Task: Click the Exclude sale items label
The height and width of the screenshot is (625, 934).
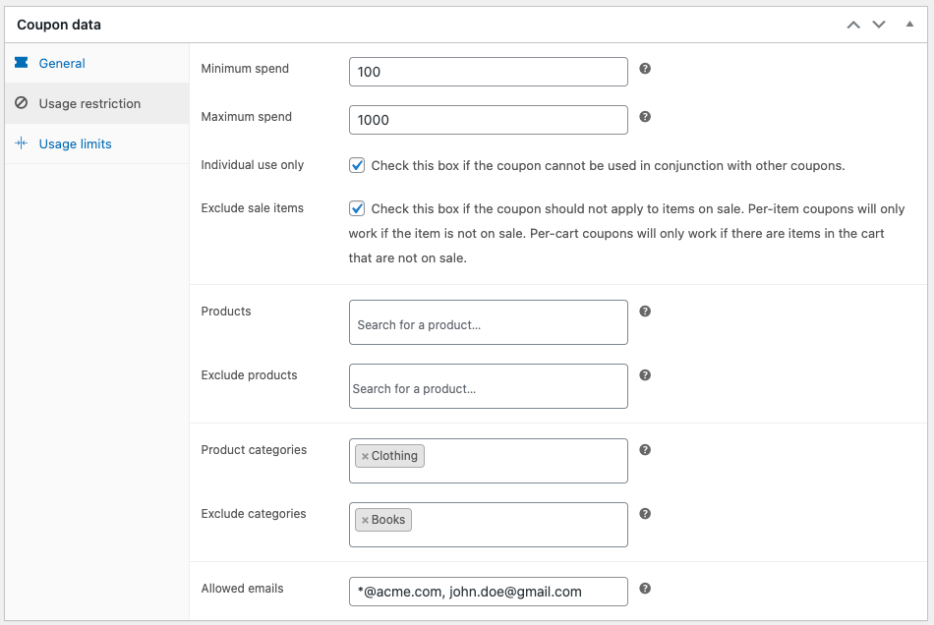Action: tap(252, 207)
